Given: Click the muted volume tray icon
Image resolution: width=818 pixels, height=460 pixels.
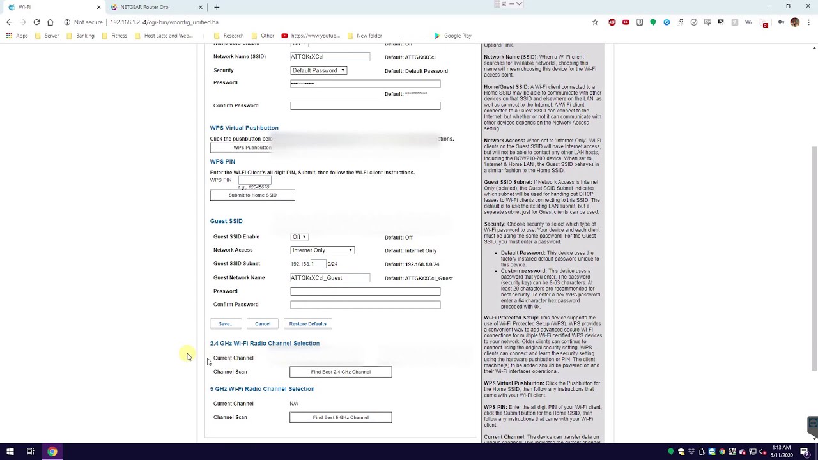Looking at the screenshot, I should click(763, 452).
